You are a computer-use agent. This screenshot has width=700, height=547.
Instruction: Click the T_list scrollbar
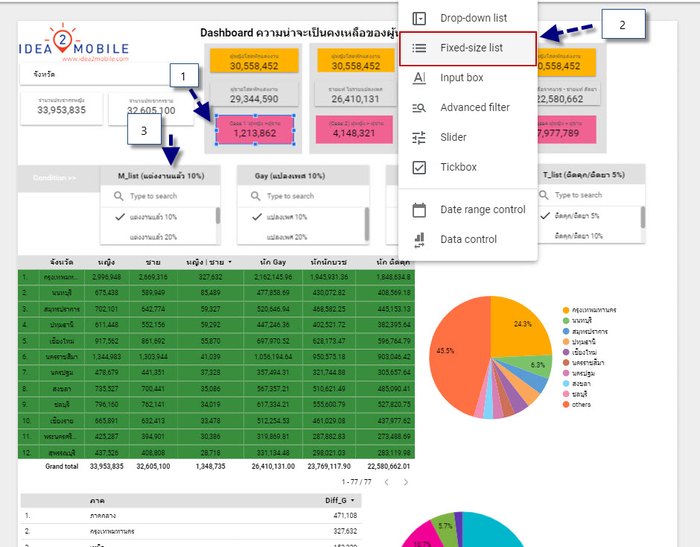[643, 217]
